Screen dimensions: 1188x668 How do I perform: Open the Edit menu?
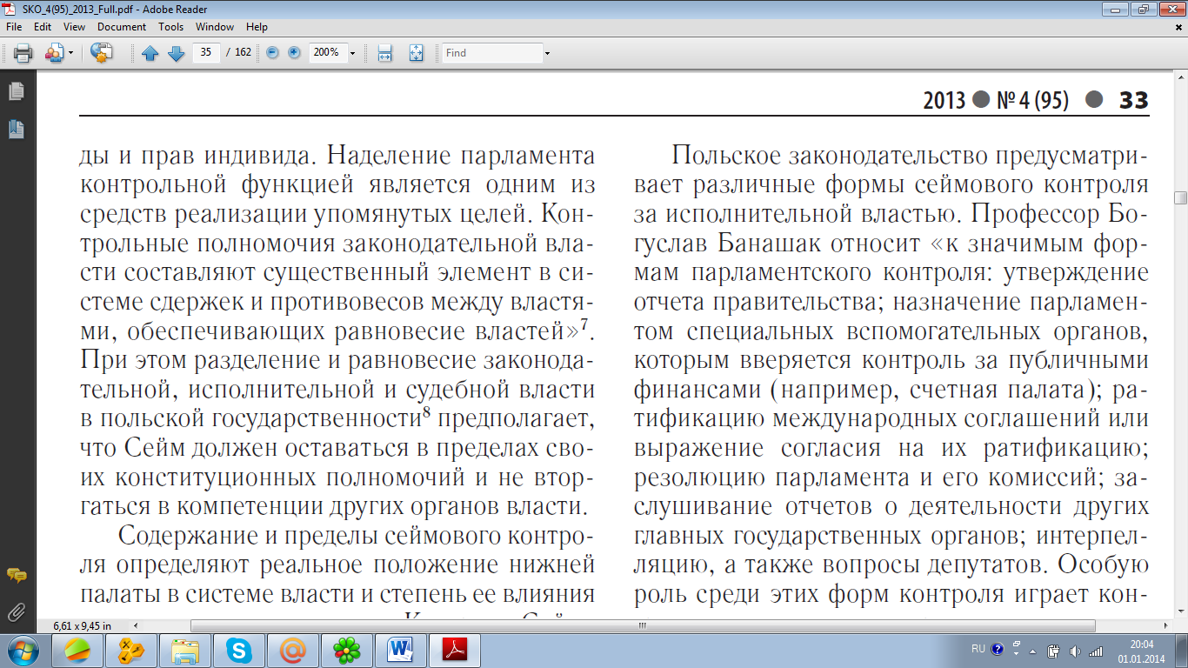(43, 27)
